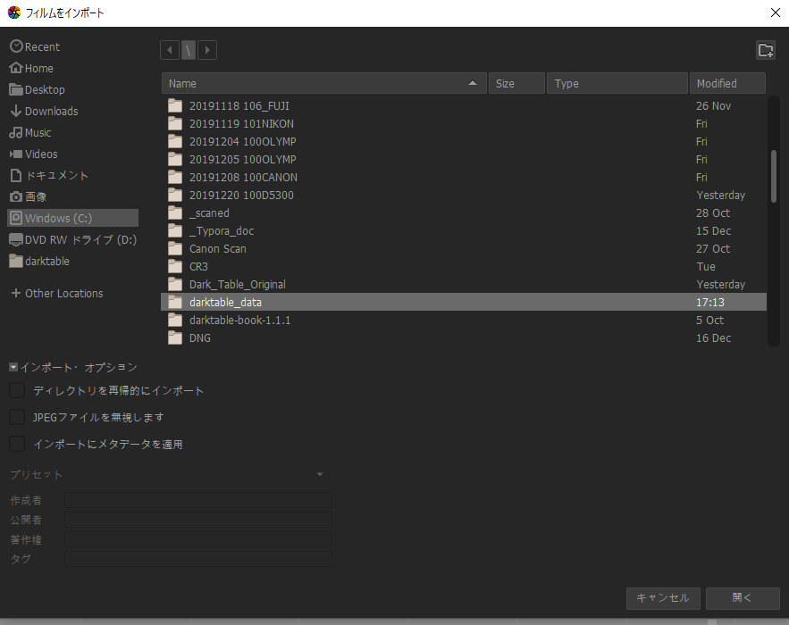The width and height of the screenshot is (789, 625).
Task: Sort files by Type column header
Action: coord(617,83)
